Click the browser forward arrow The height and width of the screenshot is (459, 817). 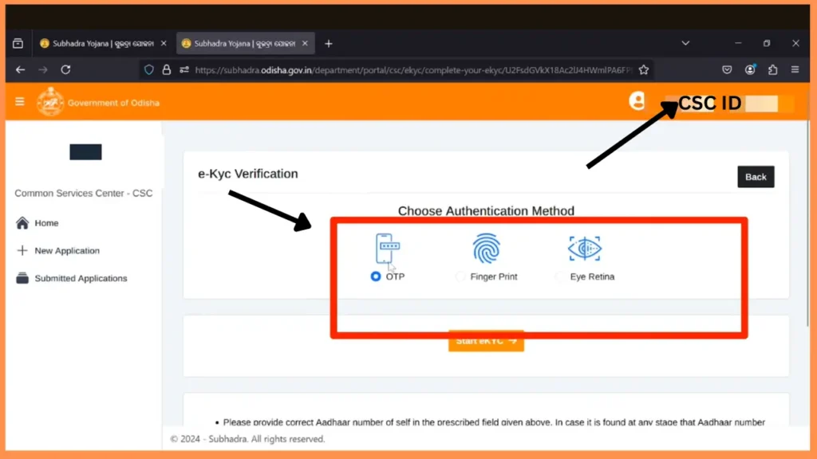pos(43,70)
